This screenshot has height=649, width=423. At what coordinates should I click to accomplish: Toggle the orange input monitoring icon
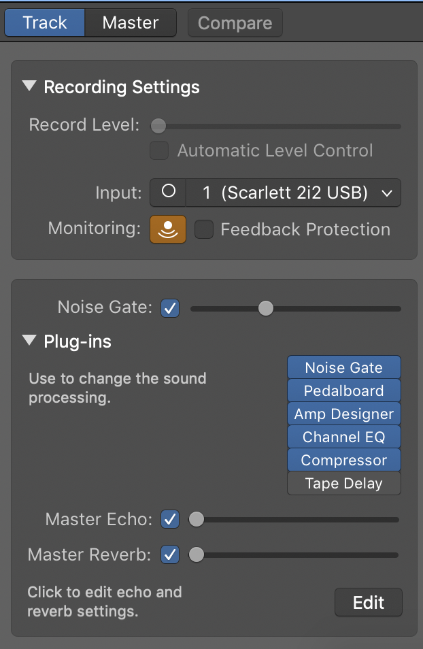(x=167, y=230)
